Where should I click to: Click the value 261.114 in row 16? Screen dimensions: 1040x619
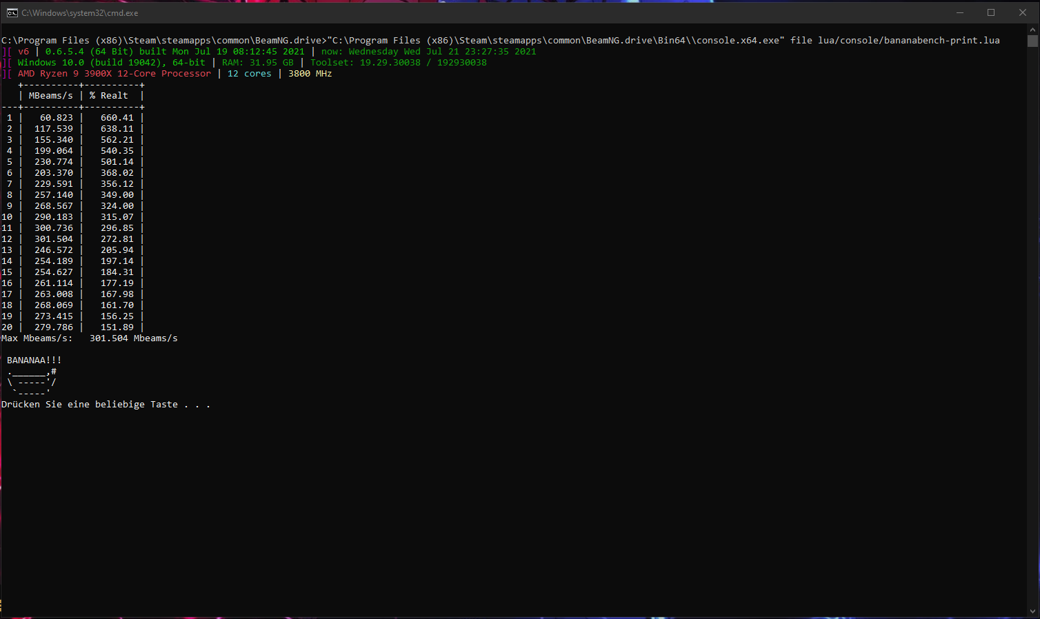click(x=54, y=283)
